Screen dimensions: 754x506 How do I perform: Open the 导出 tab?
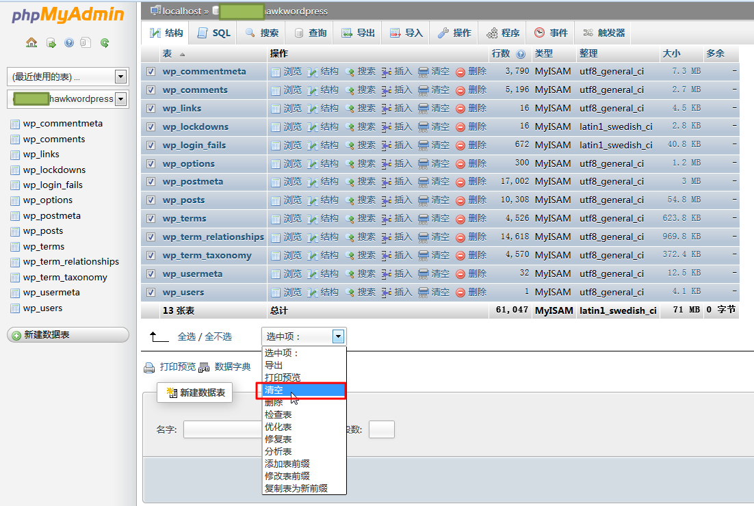pos(358,33)
